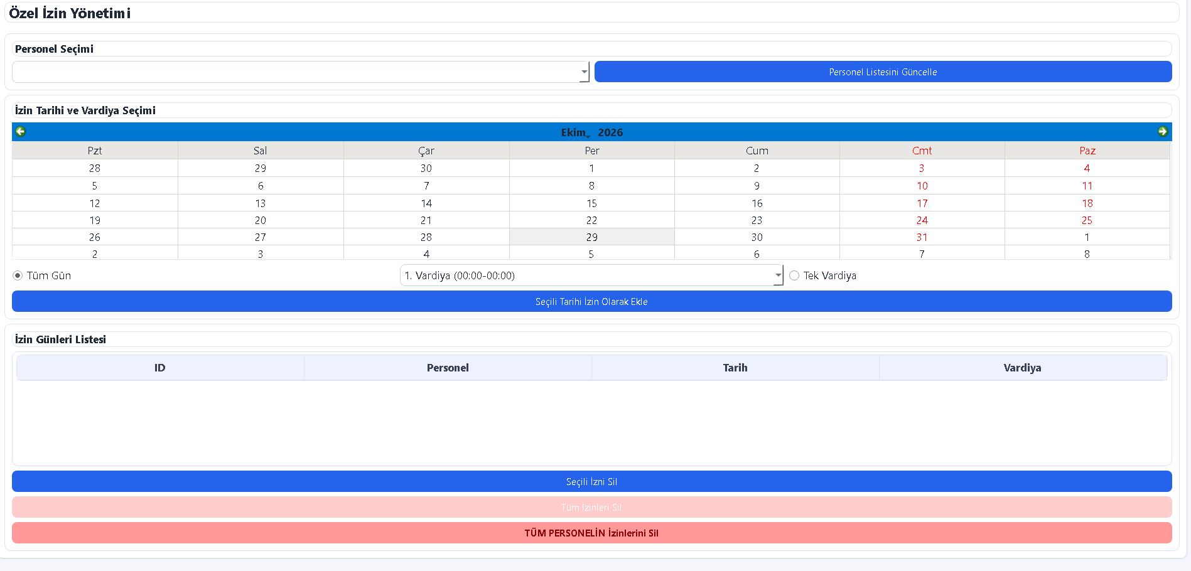
Task: Click the ID column header
Action: coord(160,368)
